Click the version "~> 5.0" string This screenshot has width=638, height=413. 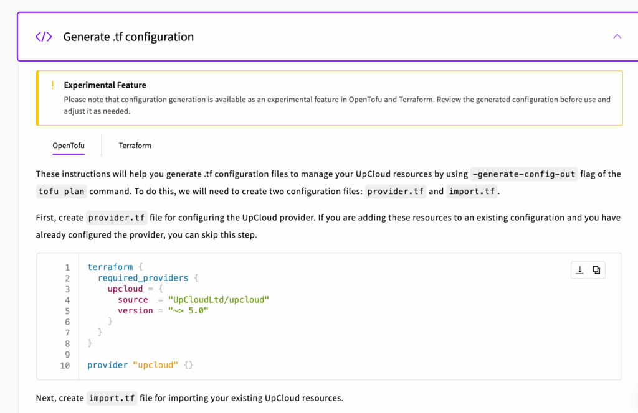coord(188,310)
